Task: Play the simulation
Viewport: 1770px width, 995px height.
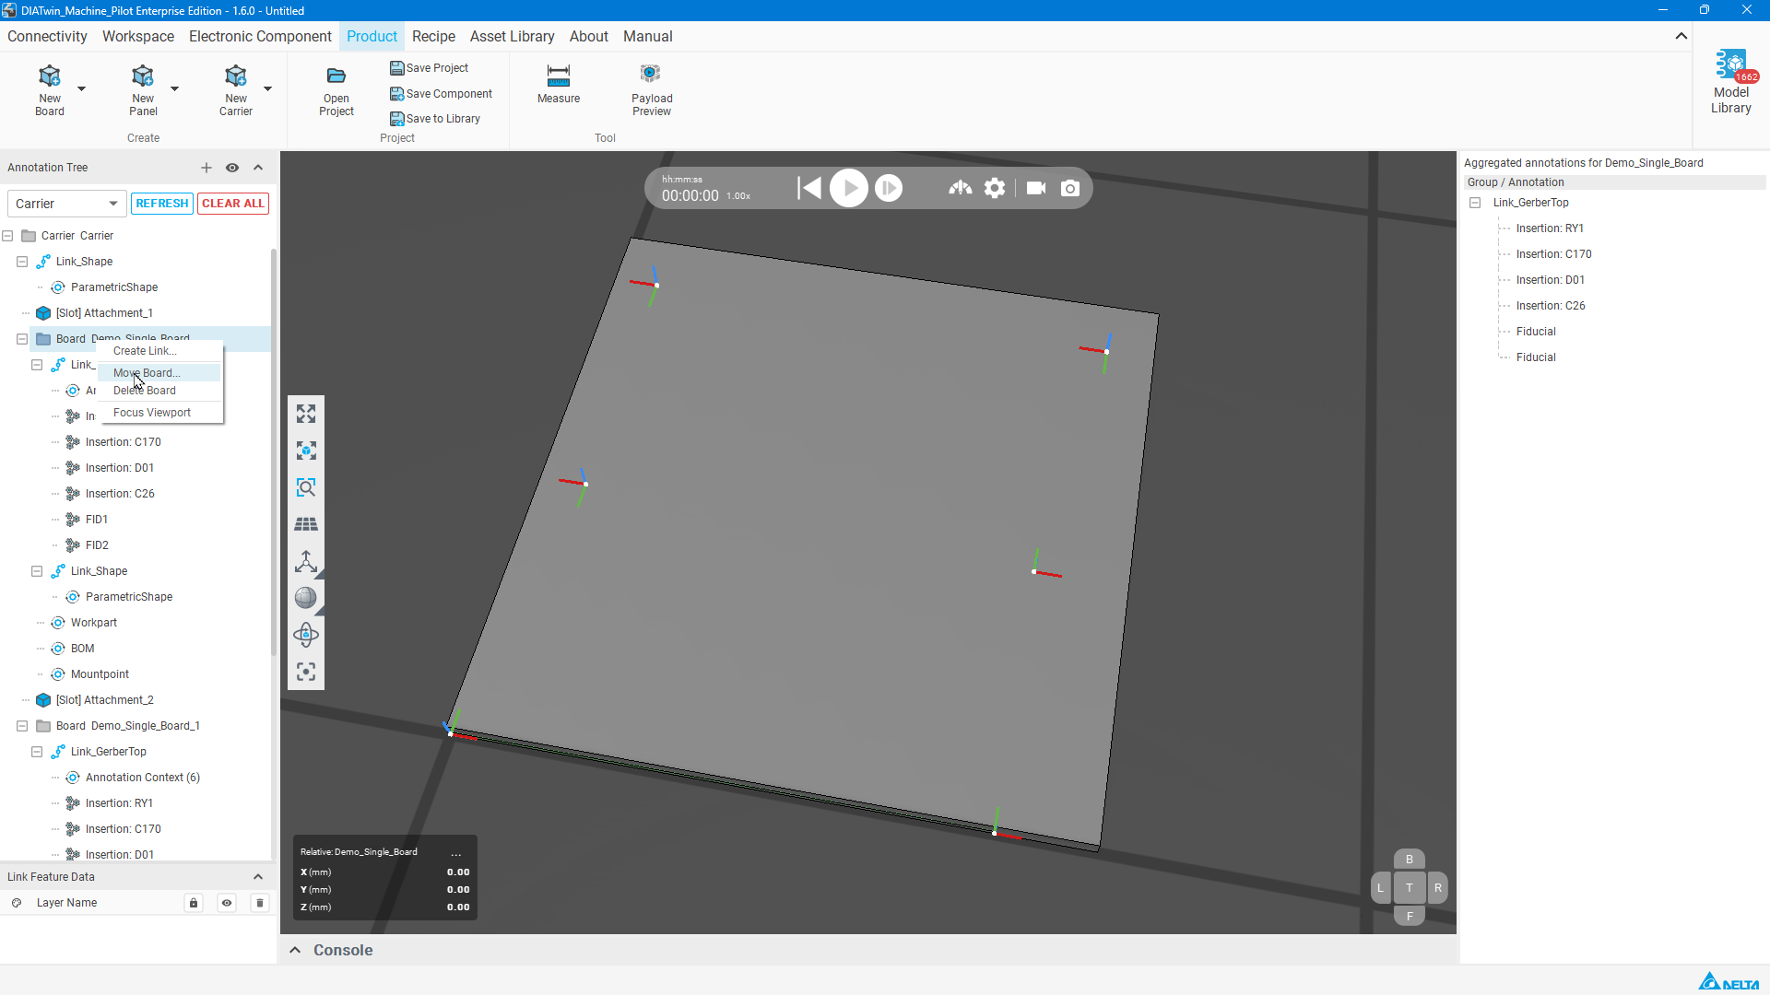Action: pyautogui.click(x=849, y=188)
